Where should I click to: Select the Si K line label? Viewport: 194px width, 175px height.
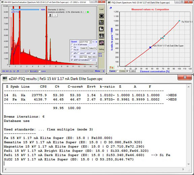click(100, 54)
